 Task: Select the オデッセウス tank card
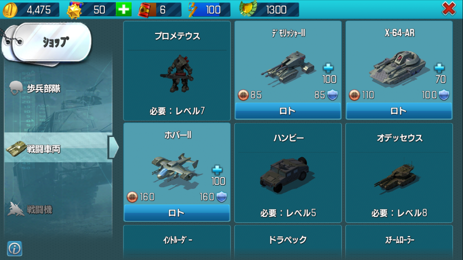coord(399,173)
